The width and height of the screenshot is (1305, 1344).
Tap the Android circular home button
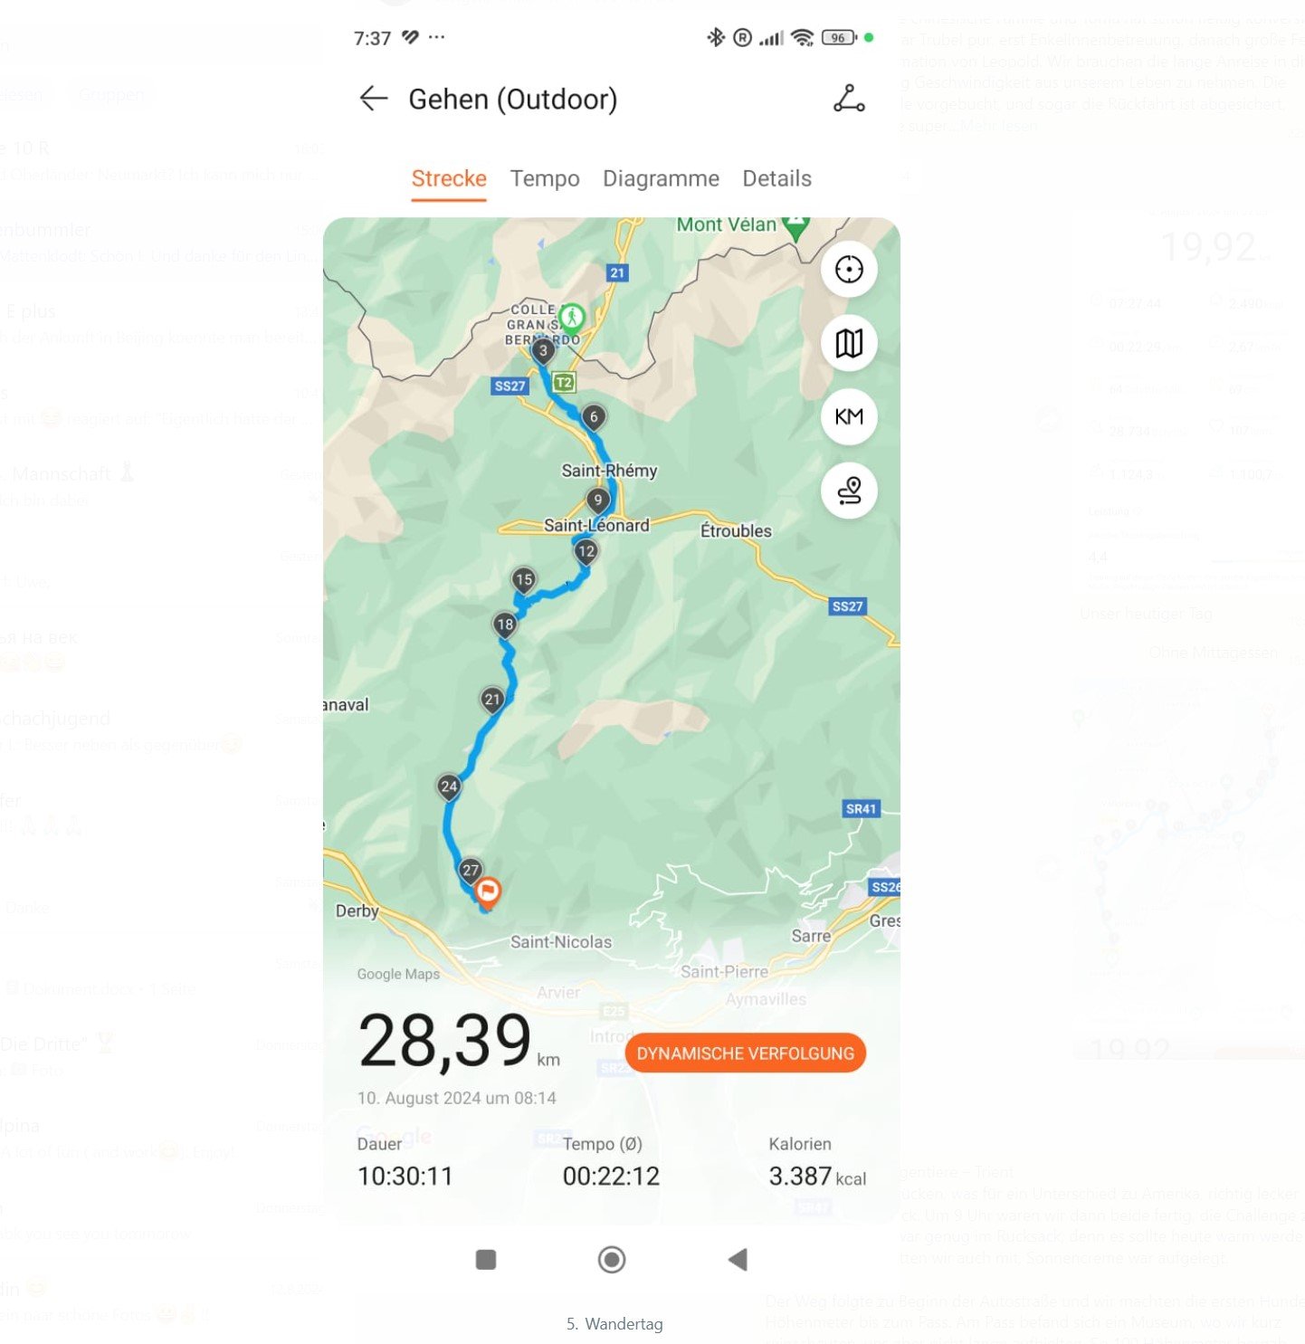[612, 1260]
